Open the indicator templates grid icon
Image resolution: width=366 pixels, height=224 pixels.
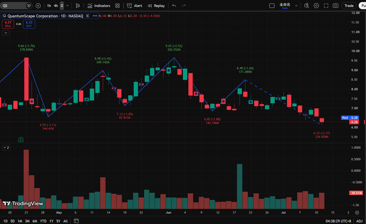[x=117, y=6]
